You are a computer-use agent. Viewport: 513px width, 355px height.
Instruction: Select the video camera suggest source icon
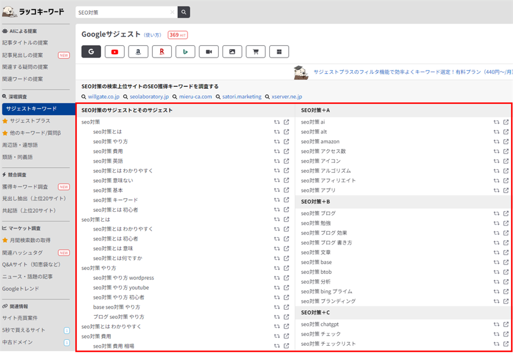(x=209, y=52)
